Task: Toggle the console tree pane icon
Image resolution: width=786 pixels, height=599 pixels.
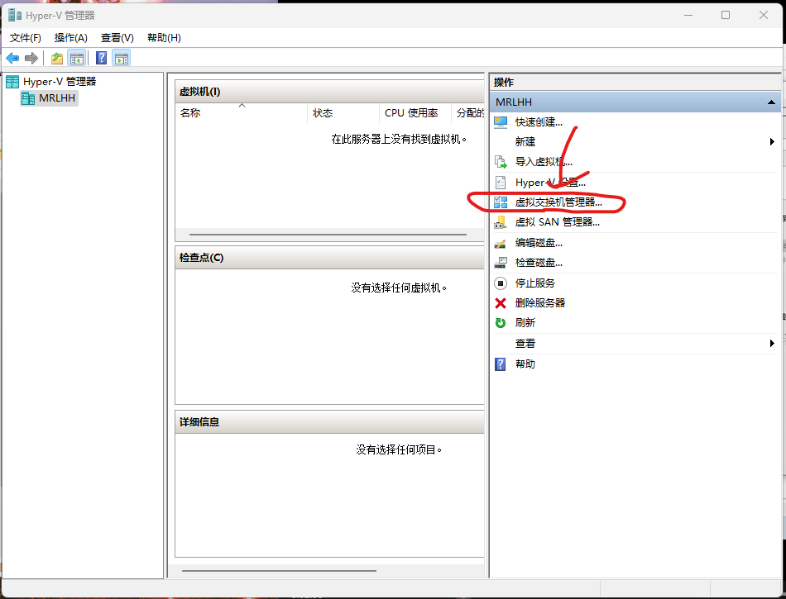Action: click(77, 59)
